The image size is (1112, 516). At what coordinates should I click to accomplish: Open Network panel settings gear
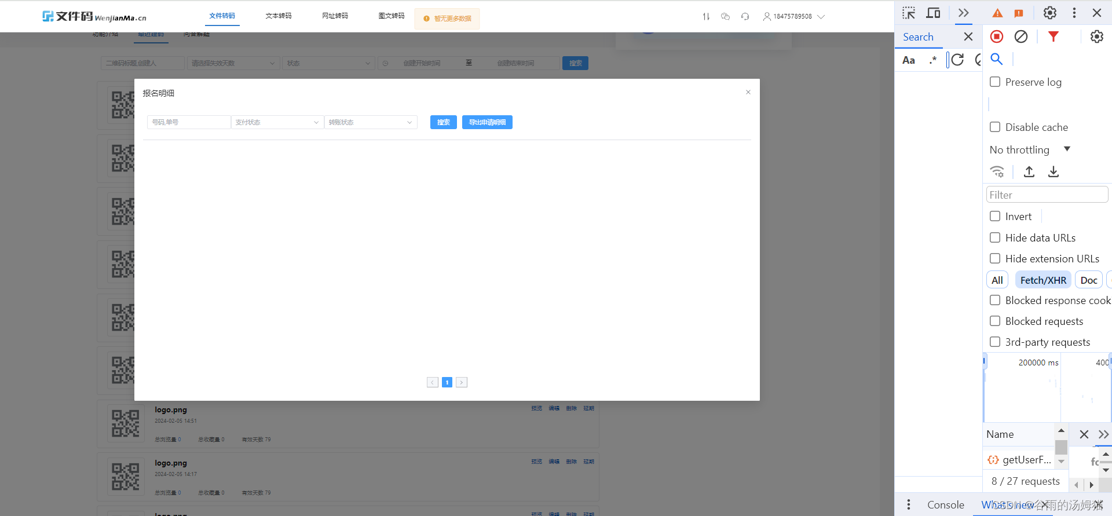coord(1097,36)
